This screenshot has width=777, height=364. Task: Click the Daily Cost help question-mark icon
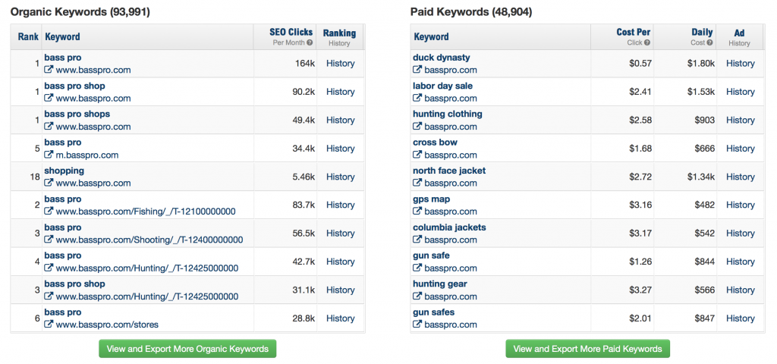tap(709, 43)
